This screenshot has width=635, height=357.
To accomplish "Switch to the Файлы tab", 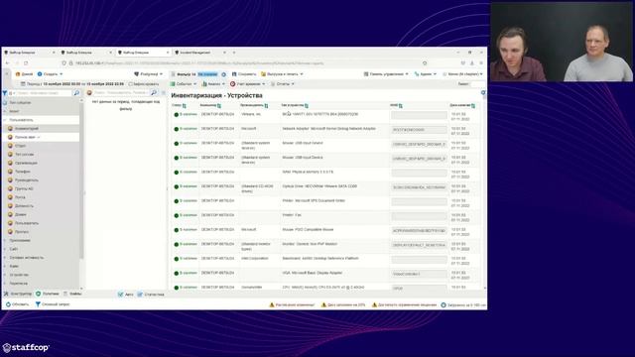I will point(72,294).
